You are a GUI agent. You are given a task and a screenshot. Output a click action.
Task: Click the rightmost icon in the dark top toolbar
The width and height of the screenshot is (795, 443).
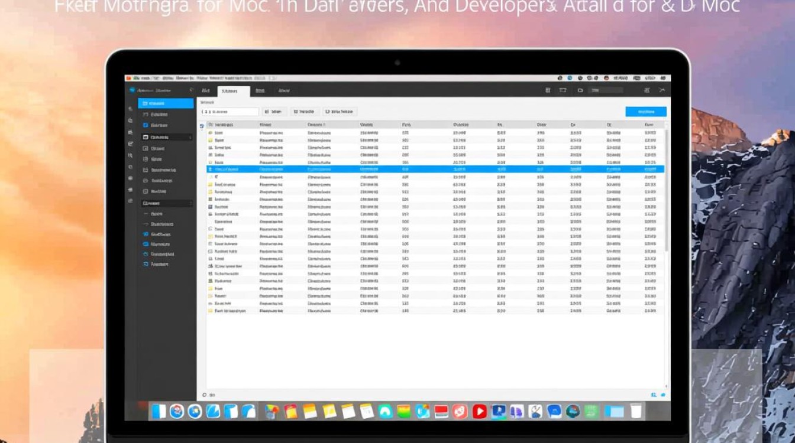[662, 90]
